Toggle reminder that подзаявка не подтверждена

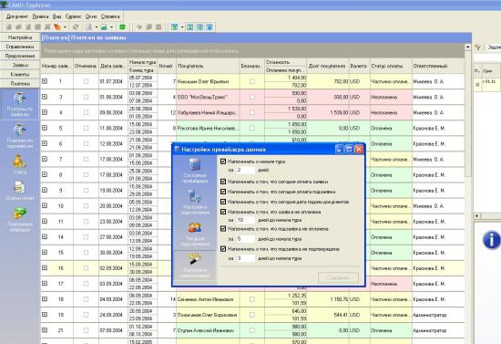(223, 248)
